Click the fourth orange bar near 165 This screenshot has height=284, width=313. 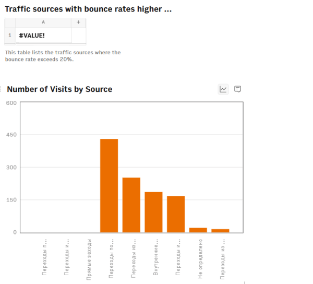[x=176, y=214]
